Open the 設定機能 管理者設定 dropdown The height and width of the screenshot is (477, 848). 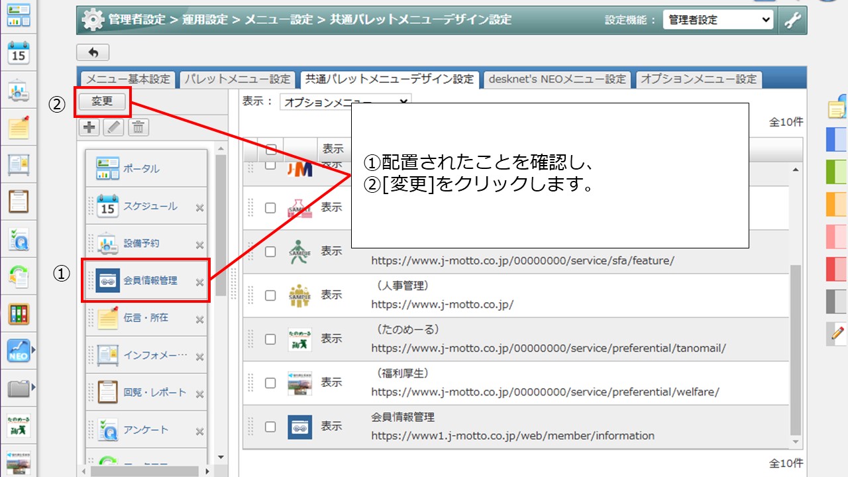pyautogui.click(x=717, y=20)
